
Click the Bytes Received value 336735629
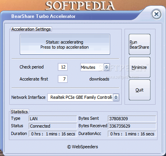point(132,126)
